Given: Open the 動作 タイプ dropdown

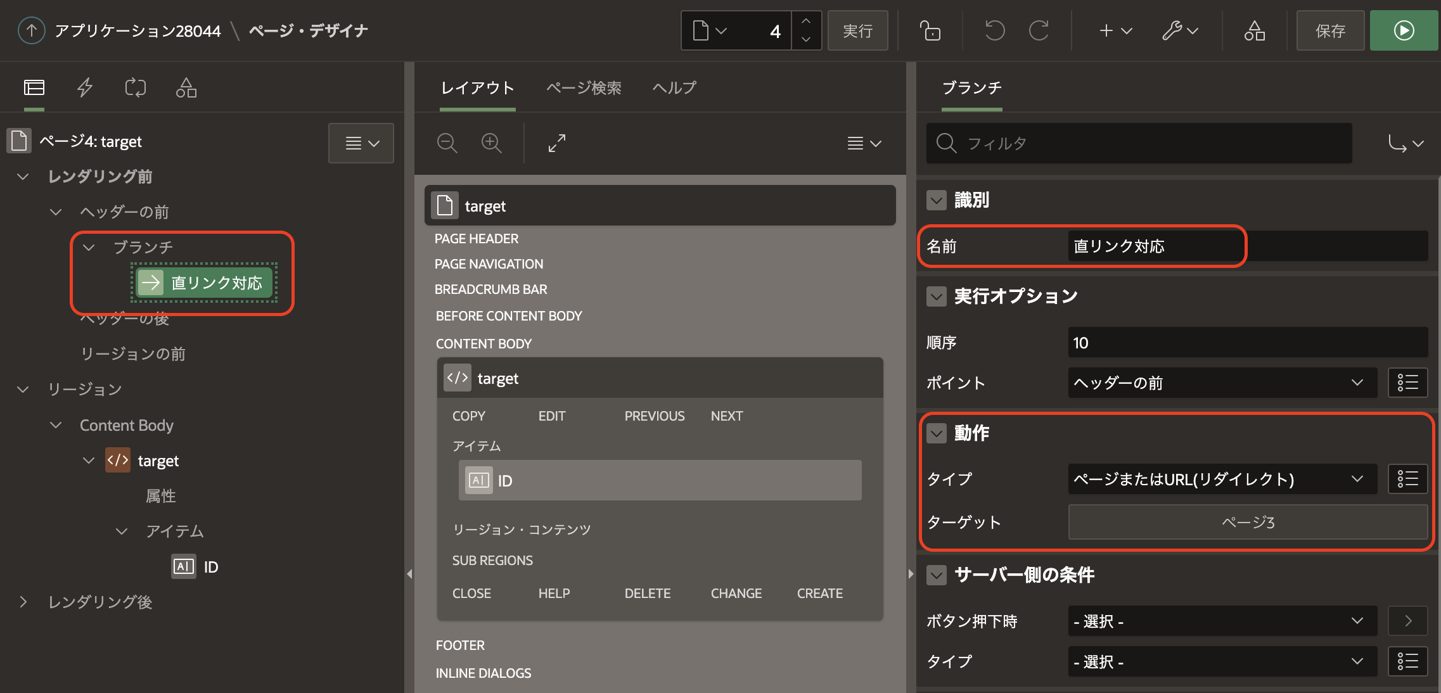Looking at the screenshot, I should tap(1222, 479).
